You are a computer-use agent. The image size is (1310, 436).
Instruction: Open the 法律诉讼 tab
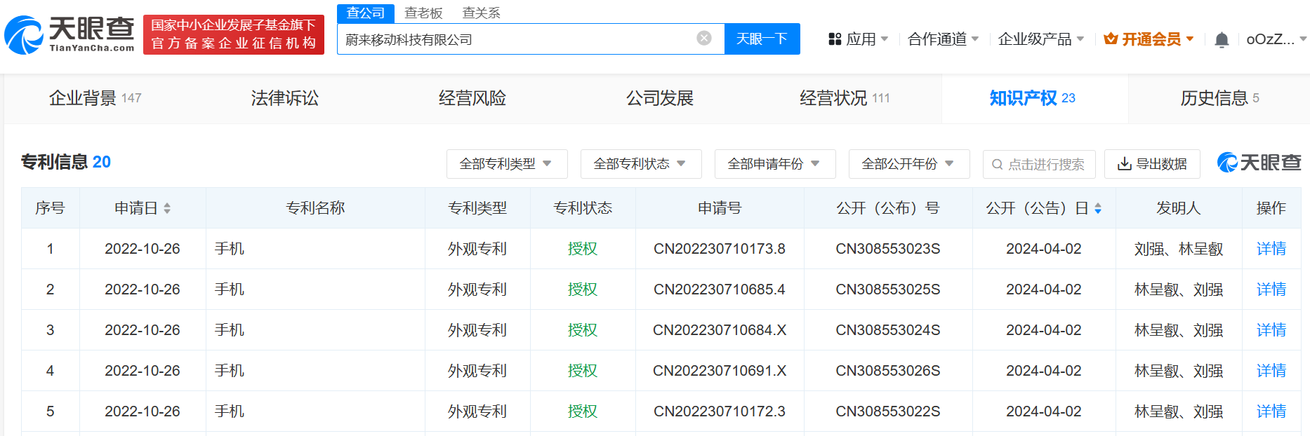pyautogui.click(x=284, y=98)
